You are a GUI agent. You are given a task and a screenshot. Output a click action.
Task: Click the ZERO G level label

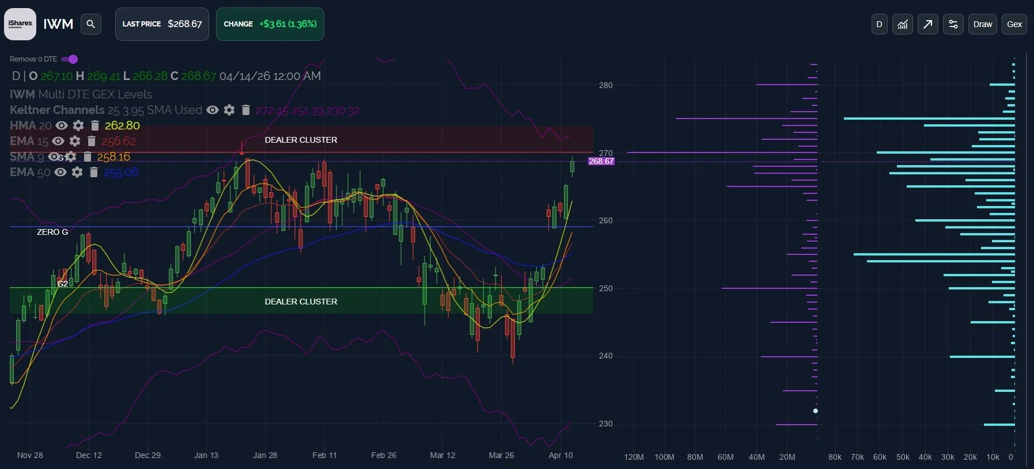[x=52, y=232]
